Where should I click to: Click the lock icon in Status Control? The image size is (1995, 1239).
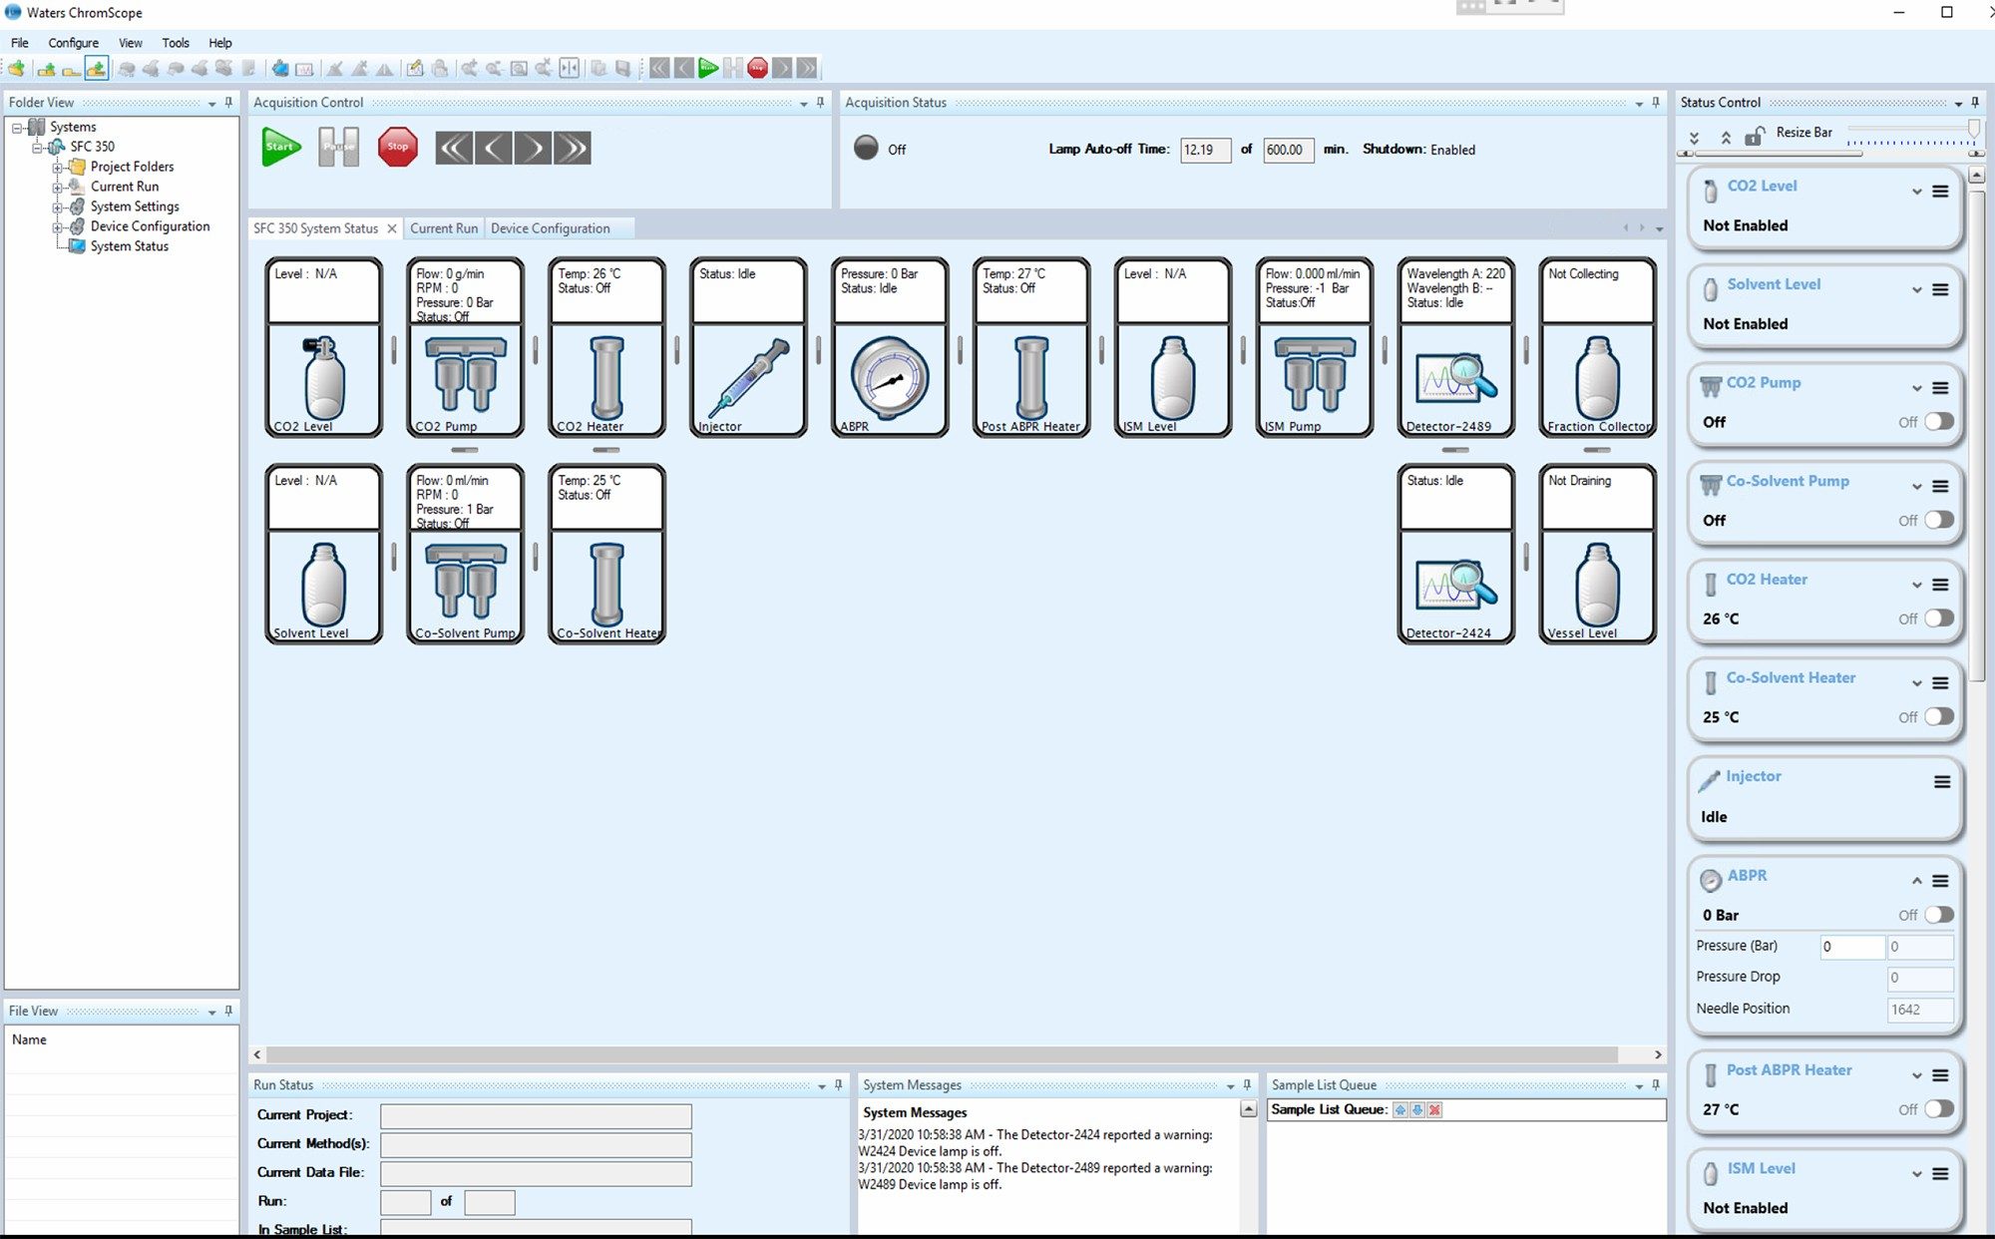1755,135
